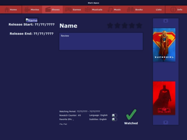
Task: Click the Rewatch Counter: #0 text
Action: 70,115
